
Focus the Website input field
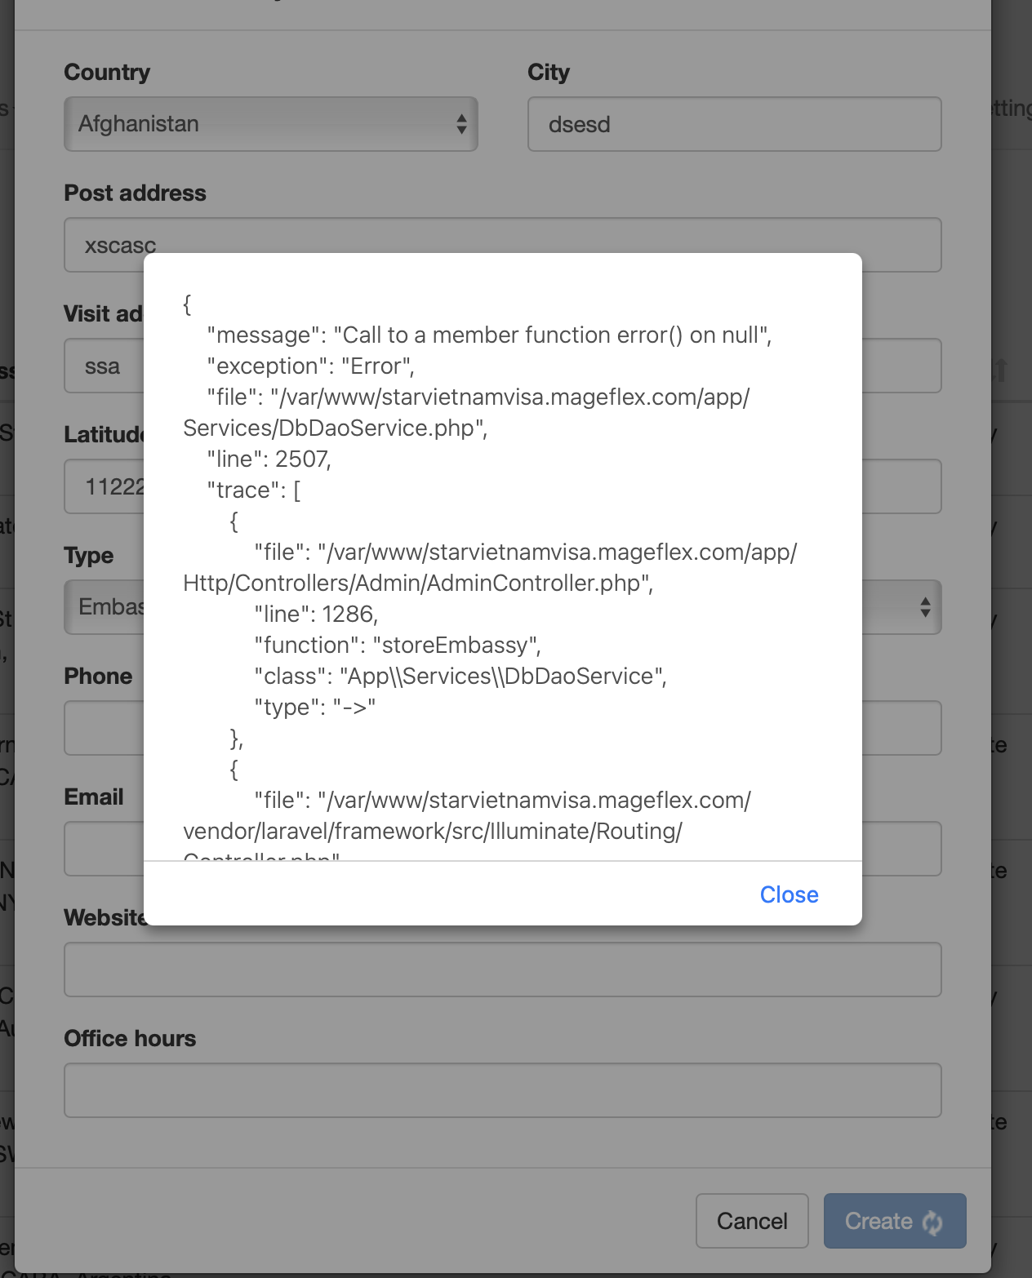click(x=501, y=970)
